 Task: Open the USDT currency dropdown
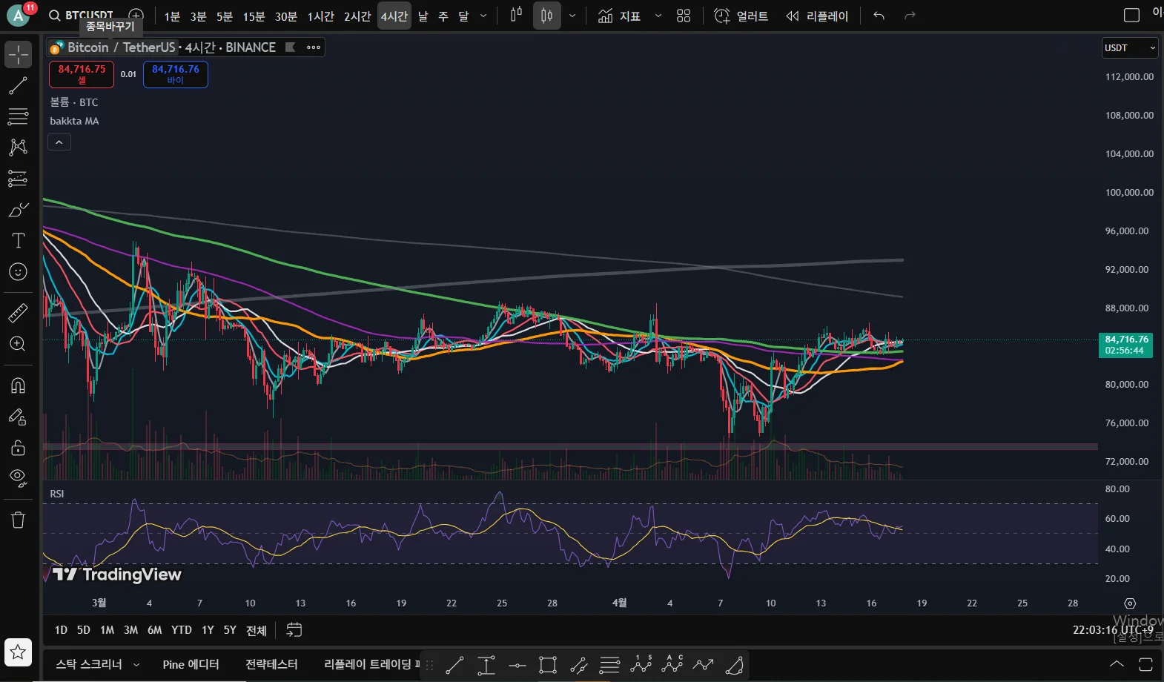click(x=1129, y=48)
